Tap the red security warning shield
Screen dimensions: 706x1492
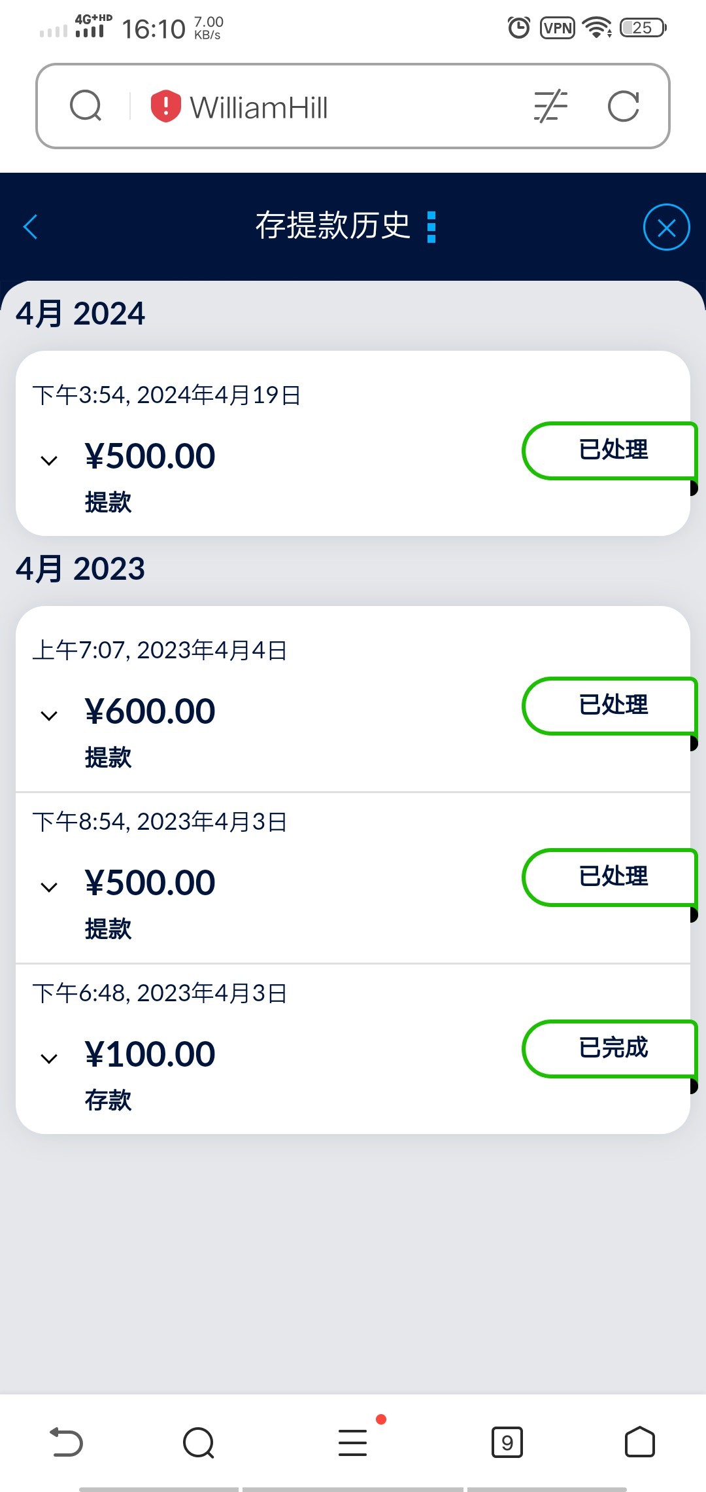(165, 106)
